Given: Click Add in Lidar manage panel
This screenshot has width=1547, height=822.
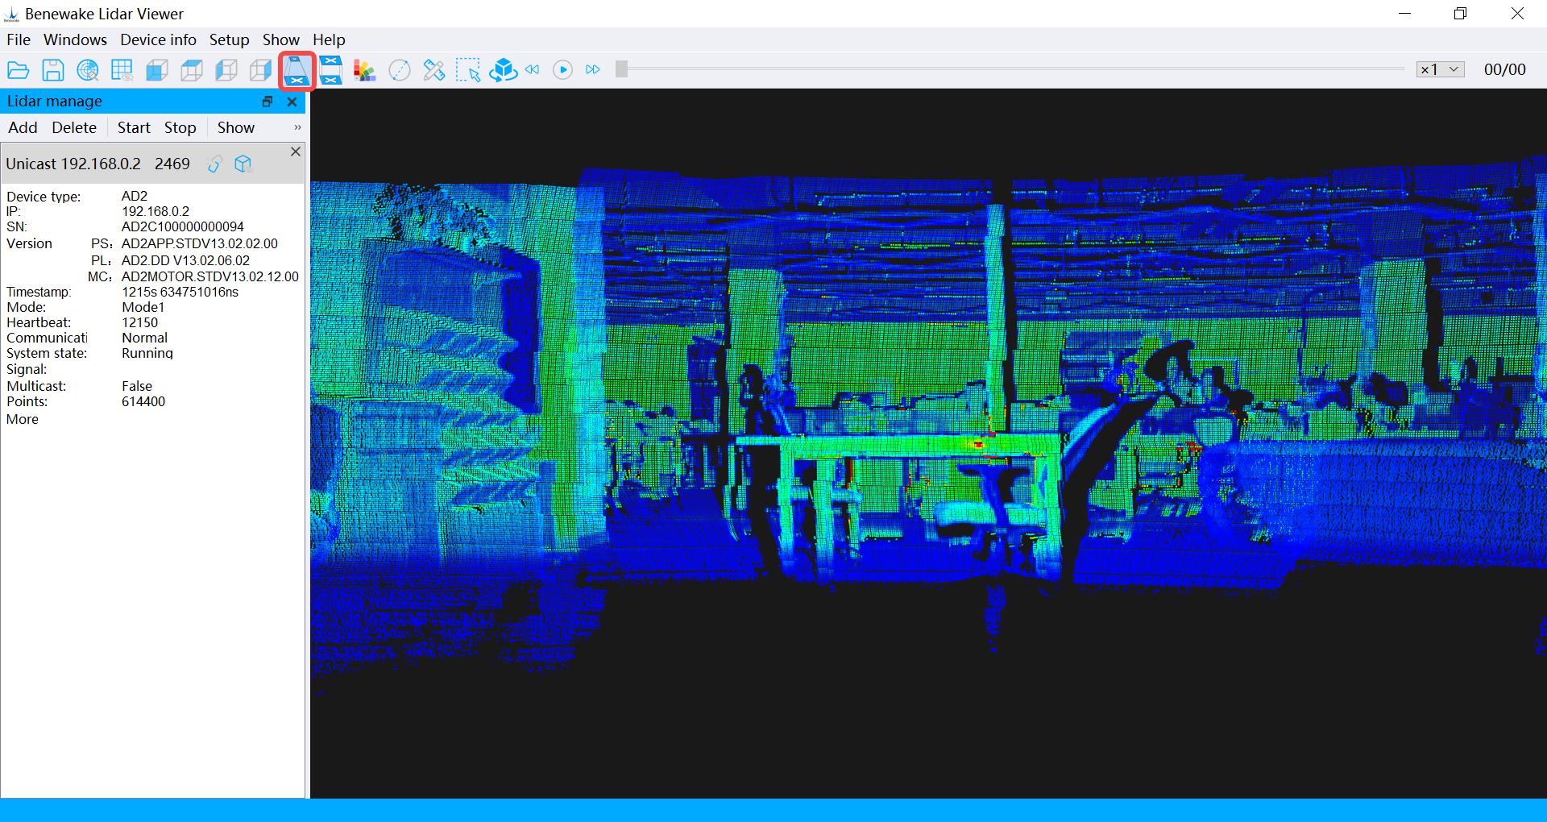Looking at the screenshot, I should [x=23, y=127].
